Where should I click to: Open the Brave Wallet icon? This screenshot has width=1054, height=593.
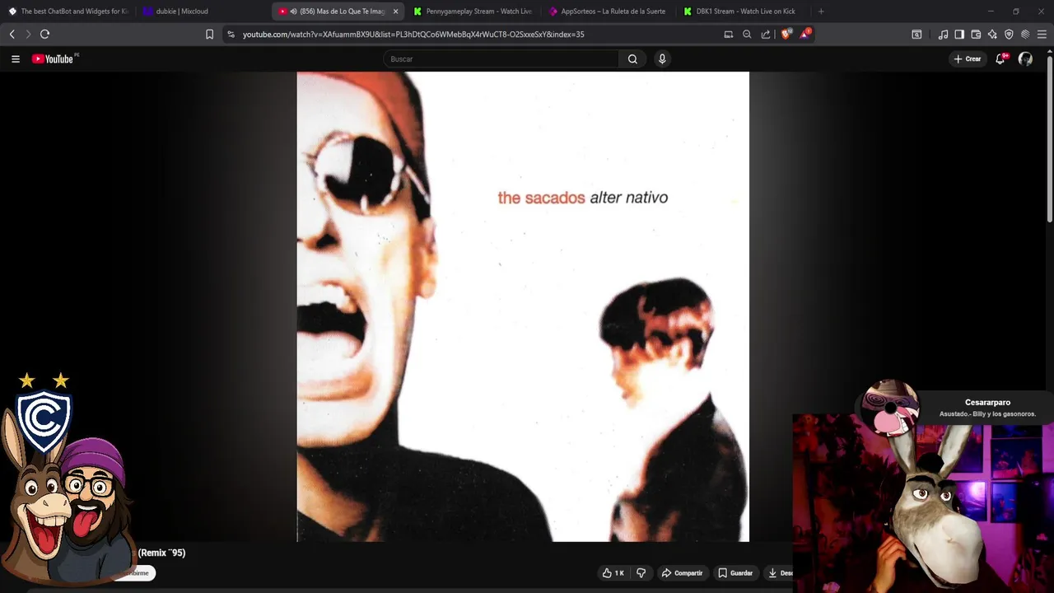[x=976, y=34]
